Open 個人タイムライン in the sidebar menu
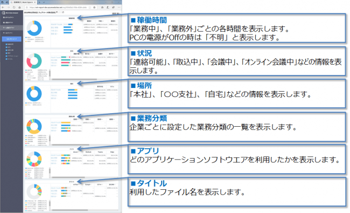350x213 pixels. pos(8,17)
